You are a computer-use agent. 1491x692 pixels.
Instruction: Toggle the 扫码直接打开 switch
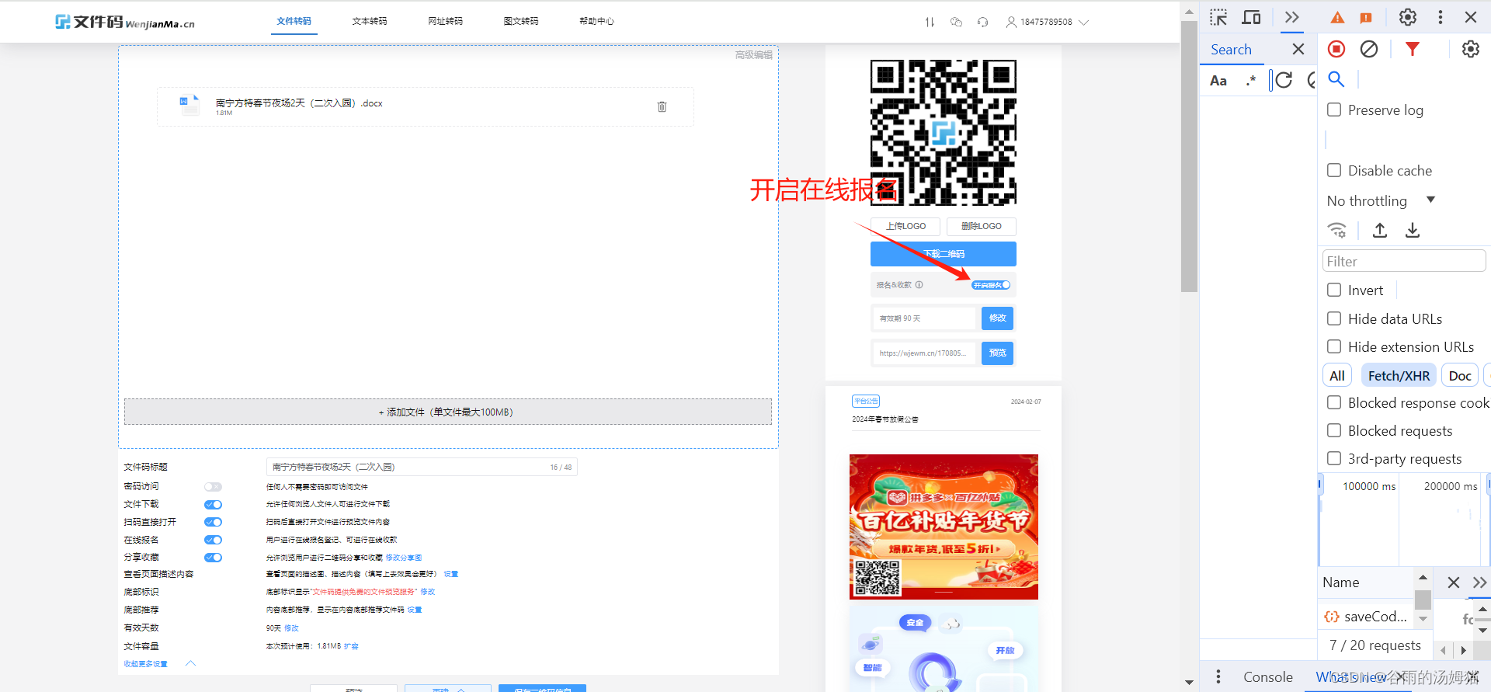click(x=213, y=523)
